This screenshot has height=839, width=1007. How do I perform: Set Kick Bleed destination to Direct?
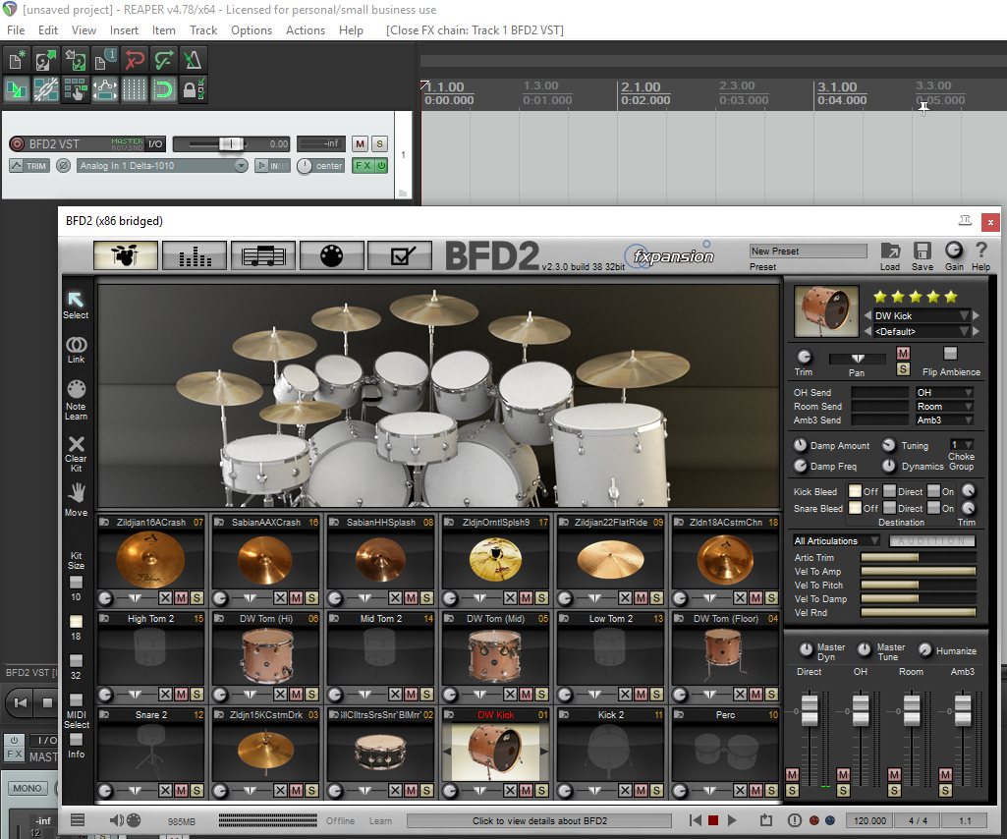tap(889, 491)
